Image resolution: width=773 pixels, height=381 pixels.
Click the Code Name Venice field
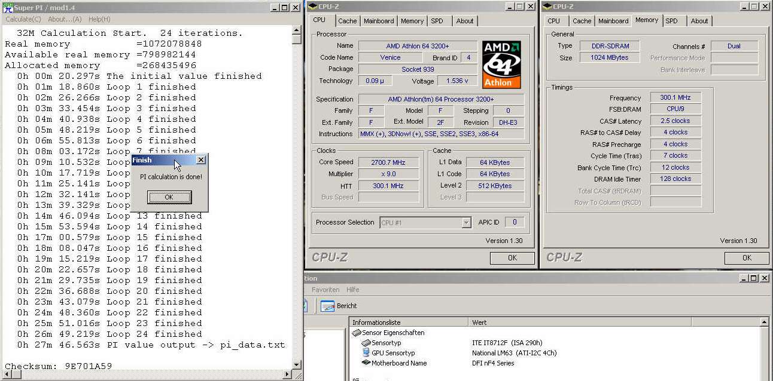point(390,58)
